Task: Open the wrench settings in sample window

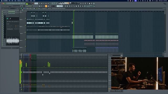Action: tap(10, 19)
